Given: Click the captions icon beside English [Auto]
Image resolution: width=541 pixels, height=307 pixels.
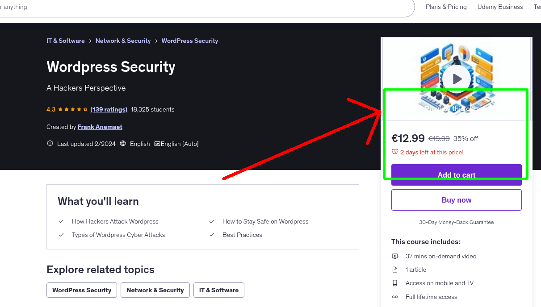Looking at the screenshot, I should [x=157, y=144].
